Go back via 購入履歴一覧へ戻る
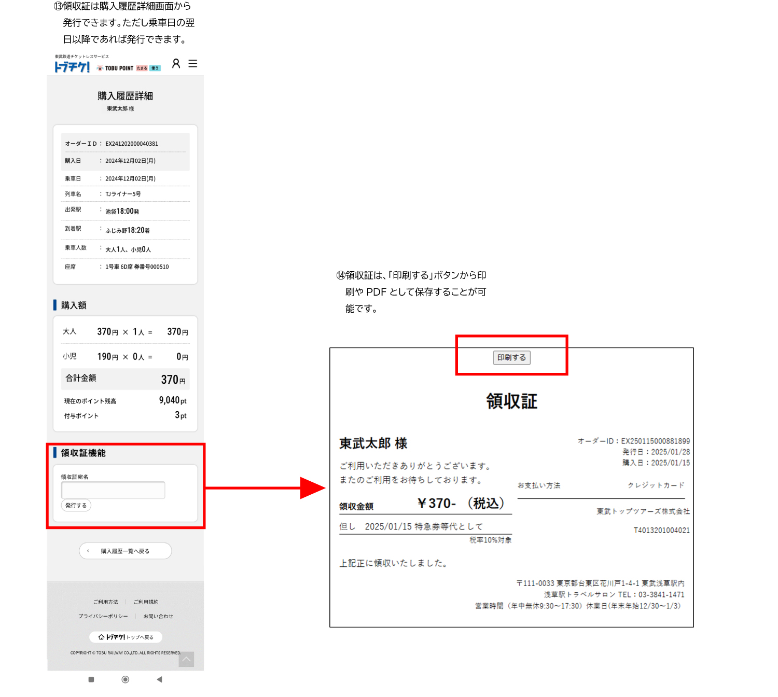778x697 pixels. pos(125,551)
